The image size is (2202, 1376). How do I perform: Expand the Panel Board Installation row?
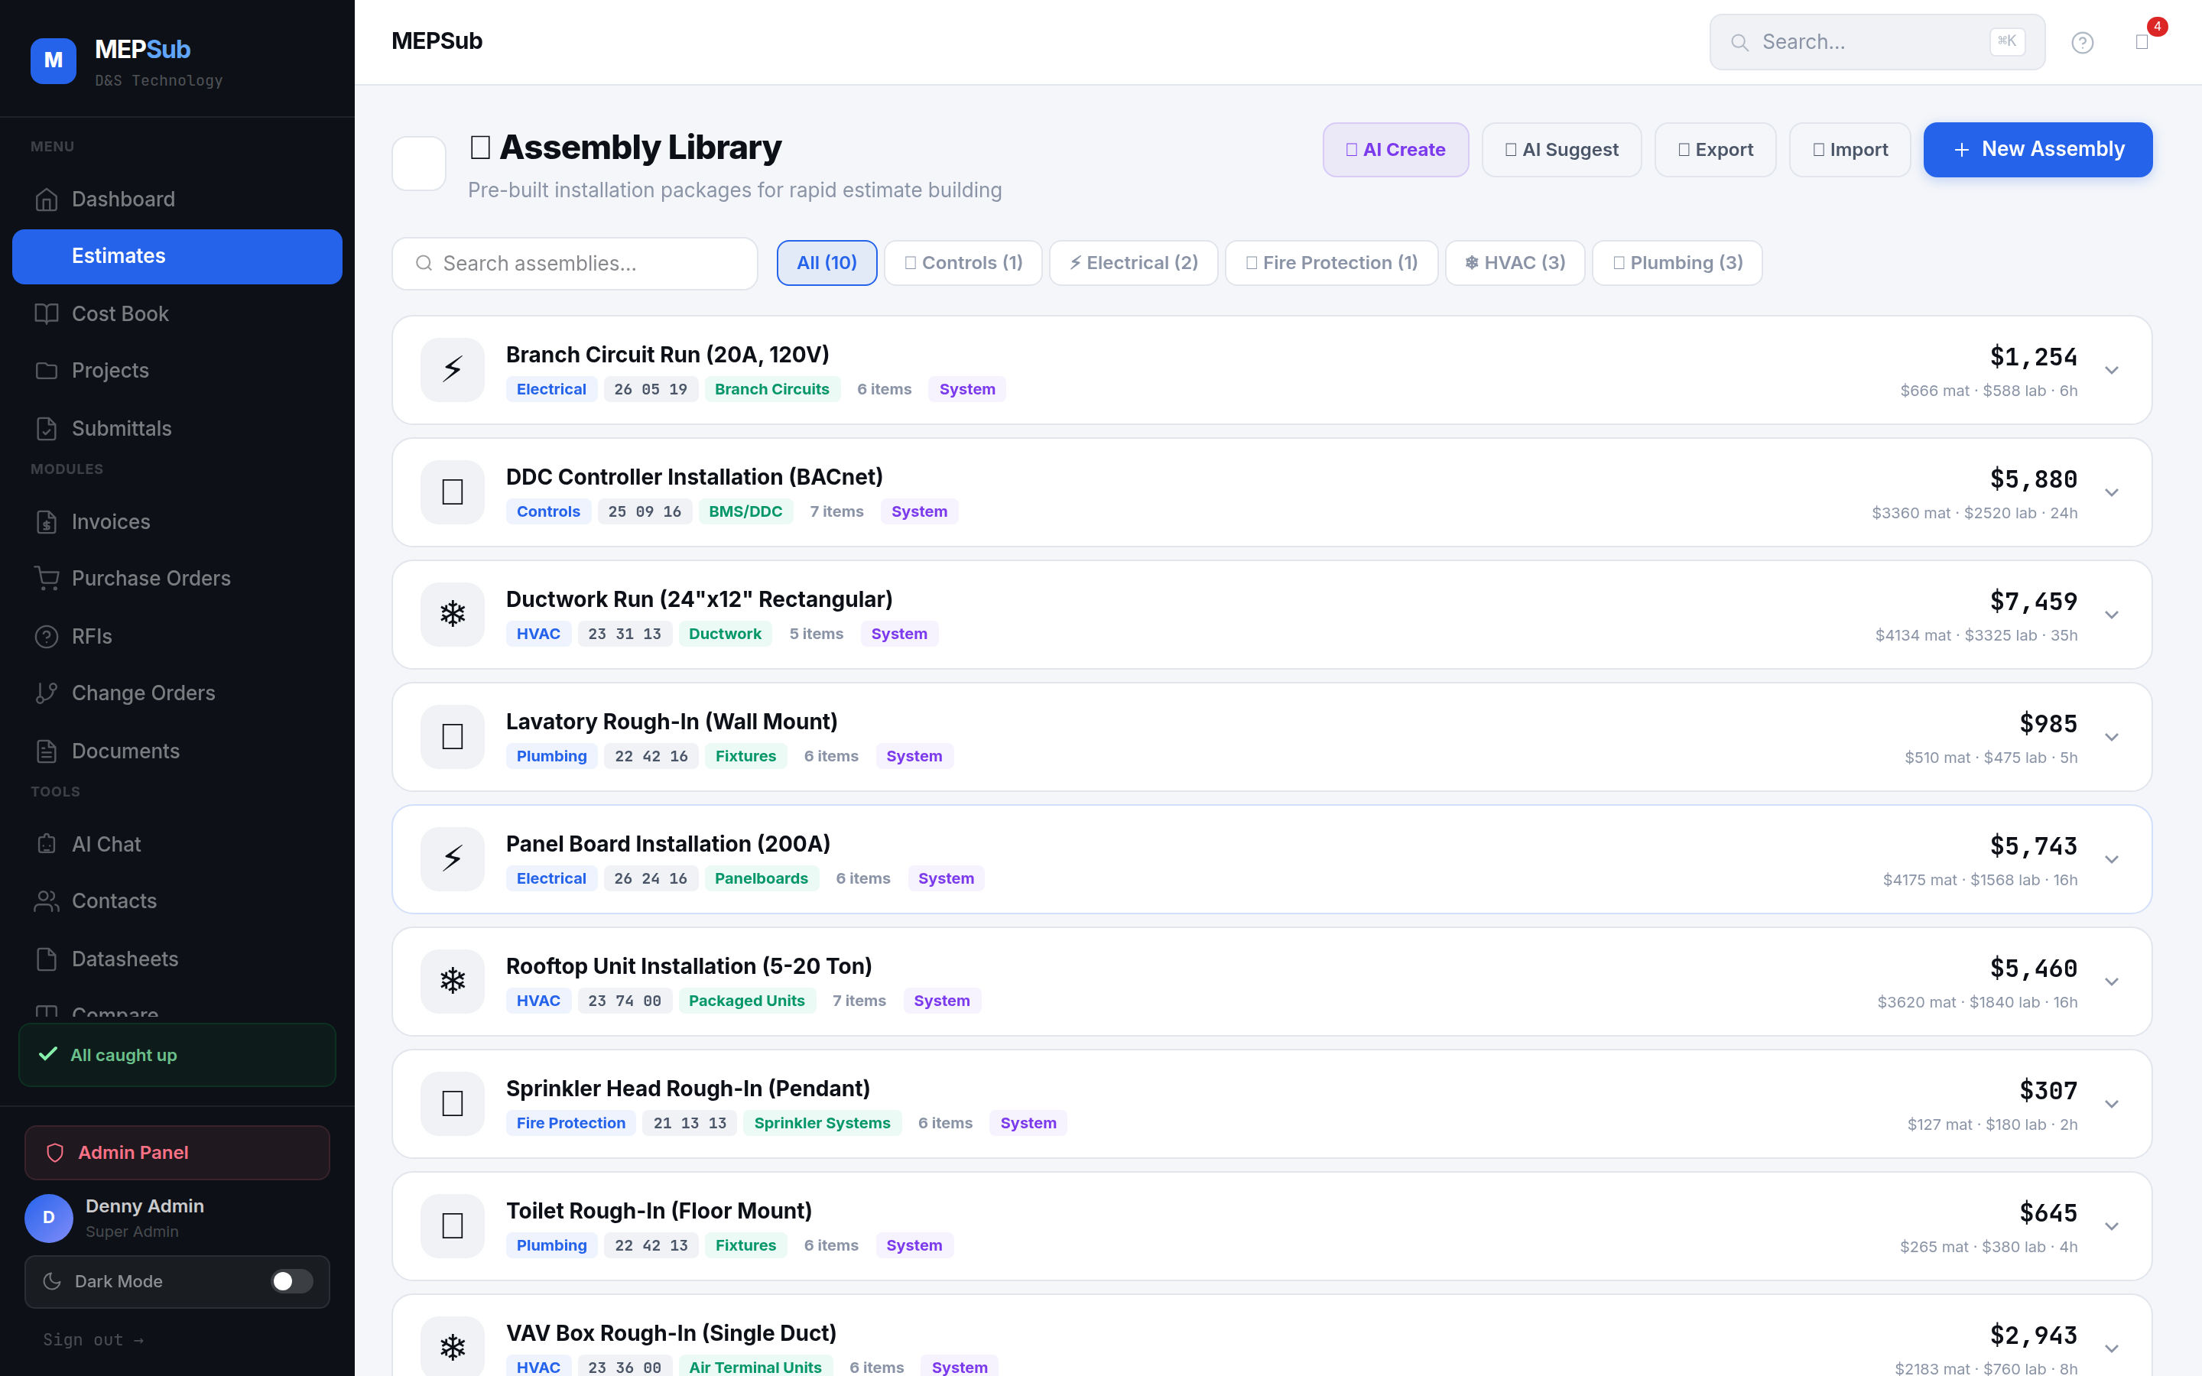pos(2112,858)
